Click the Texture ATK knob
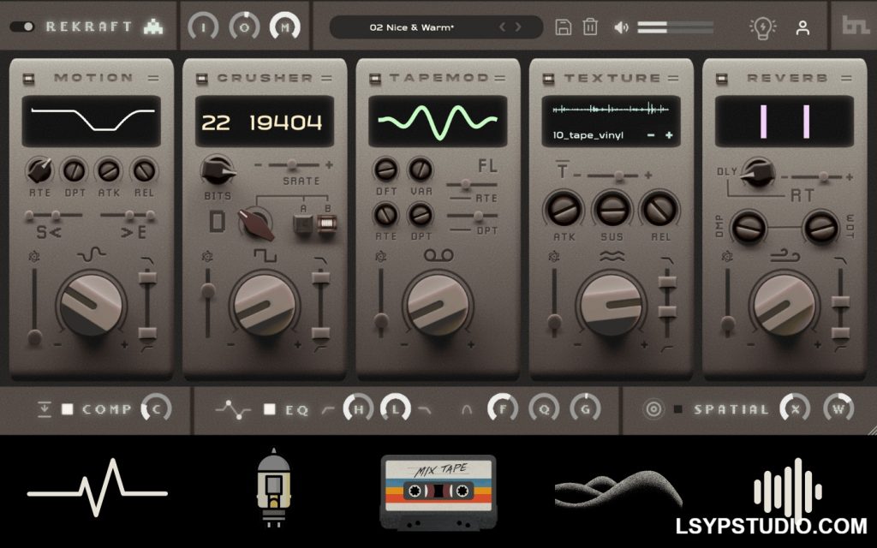The width and height of the screenshot is (877, 548). click(564, 210)
